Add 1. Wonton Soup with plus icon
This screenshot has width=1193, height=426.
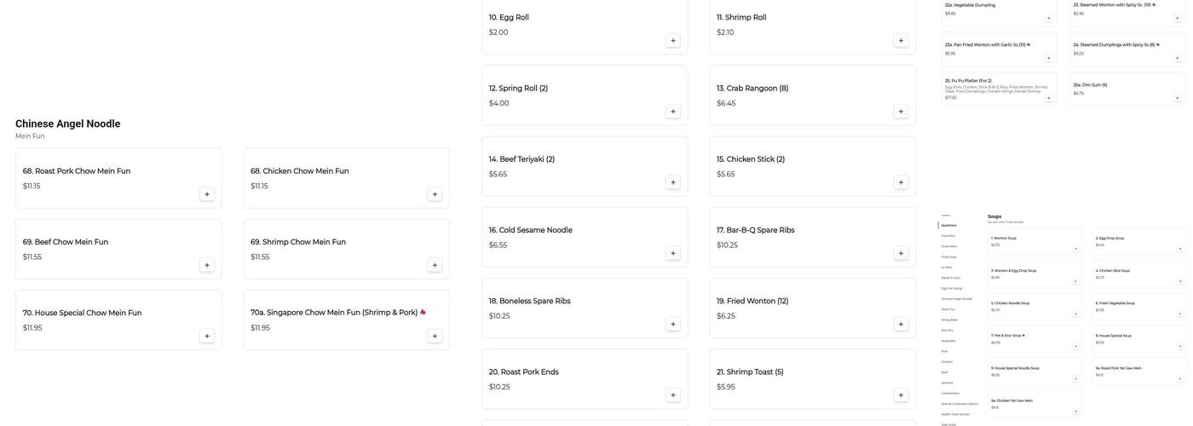point(1075,249)
